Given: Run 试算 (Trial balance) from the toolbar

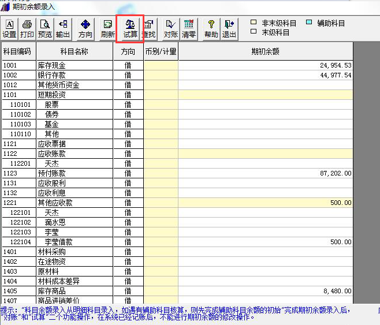Looking at the screenshot, I should 130,29.
